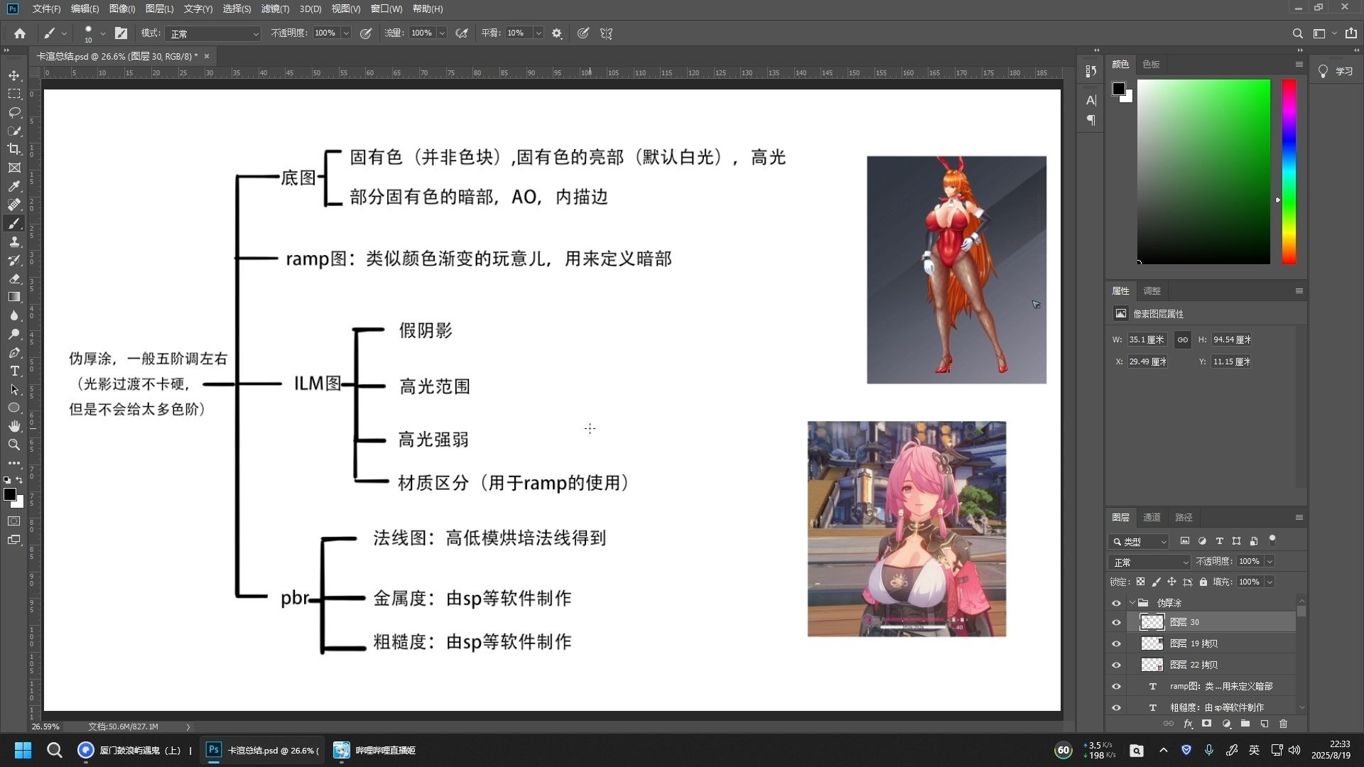This screenshot has height=767, width=1364.
Task: Collapse the 伪厚涂 layer group
Action: [1132, 603]
